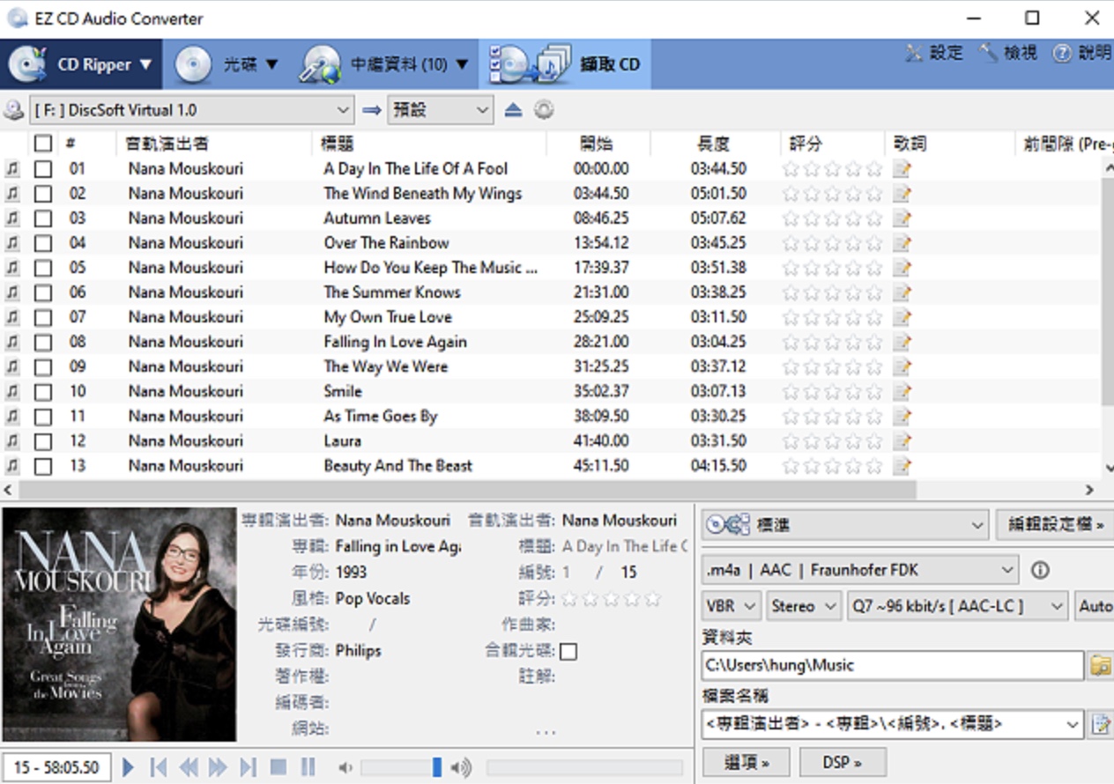The height and width of the screenshot is (784, 1114).
Task: Click the 擷取 CD rip button
Action: click(x=565, y=64)
